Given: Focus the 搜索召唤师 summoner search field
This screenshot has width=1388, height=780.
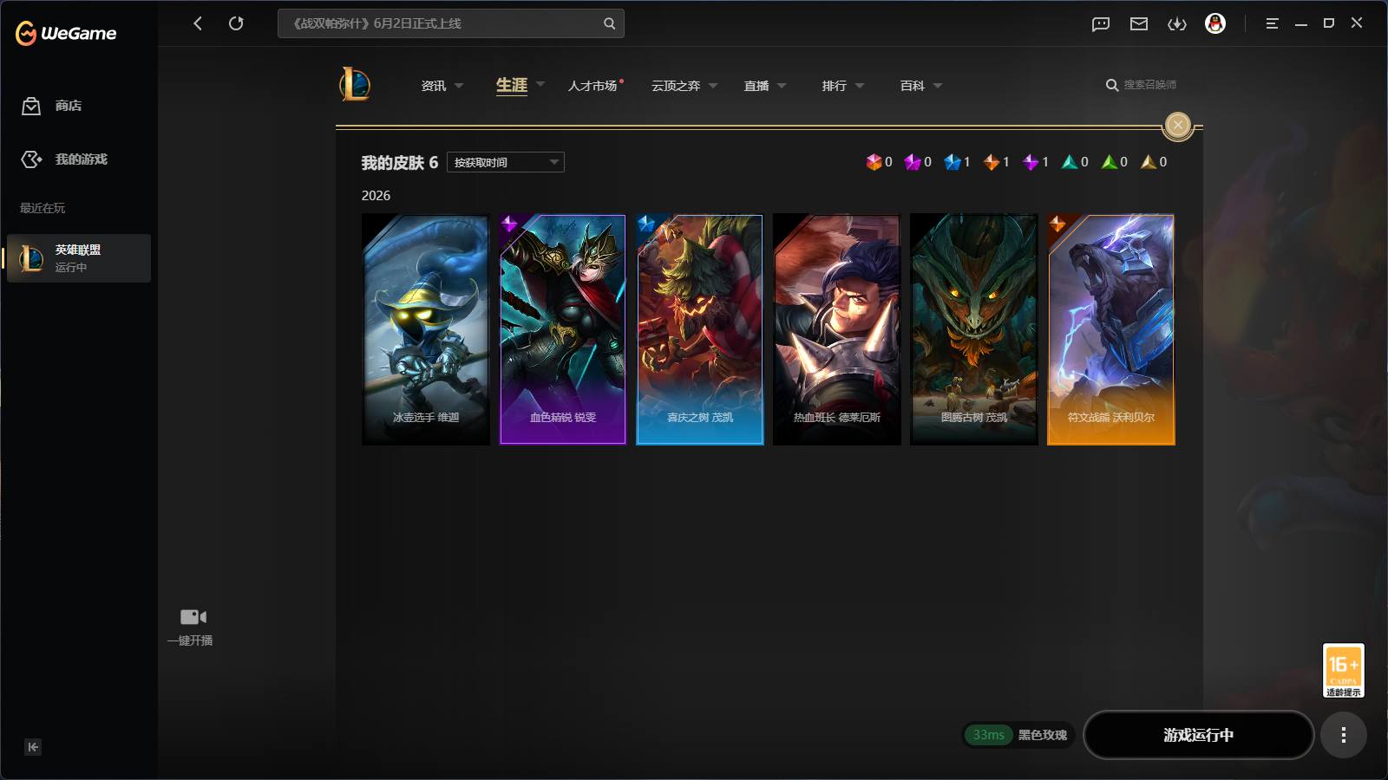Looking at the screenshot, I should pos(1150,85).
